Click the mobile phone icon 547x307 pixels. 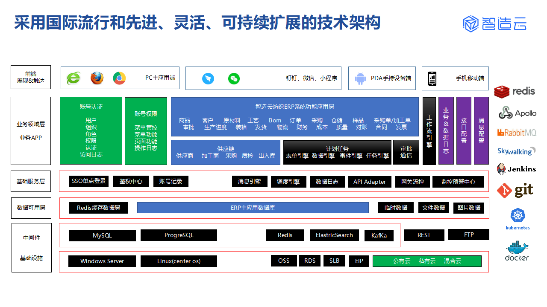432,78
